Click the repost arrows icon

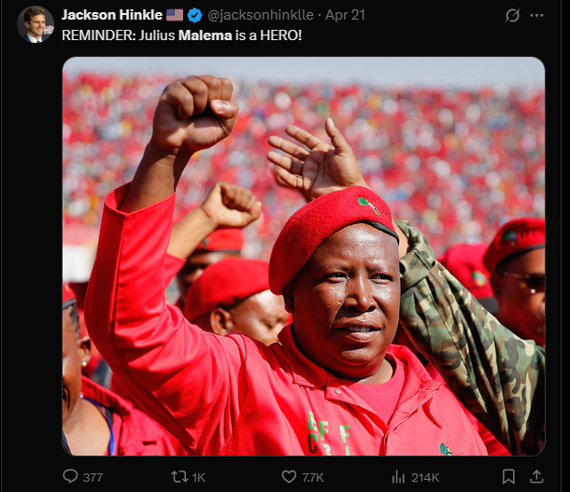(x=178, y=476)
